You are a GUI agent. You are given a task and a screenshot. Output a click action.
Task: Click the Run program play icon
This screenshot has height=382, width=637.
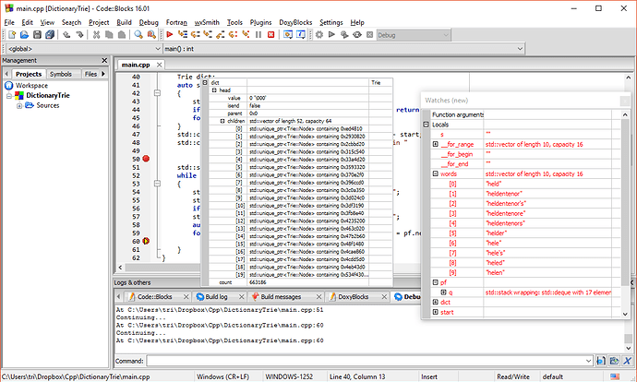(332, 35)
